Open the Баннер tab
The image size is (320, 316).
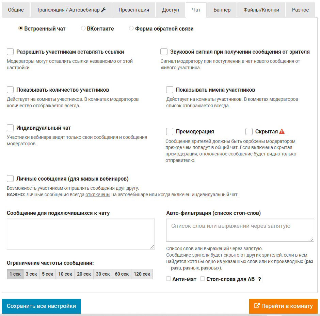tap(222, 10)
